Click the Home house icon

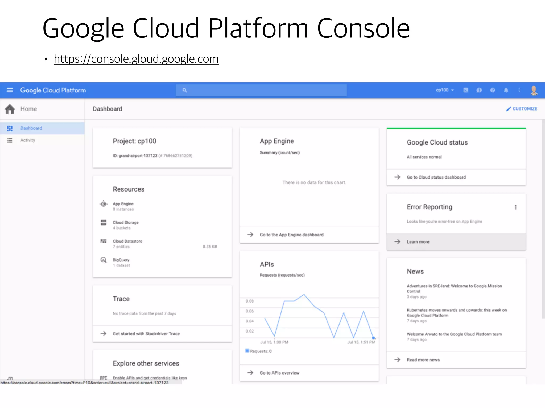pyautogui.click(x=10, y=109)
